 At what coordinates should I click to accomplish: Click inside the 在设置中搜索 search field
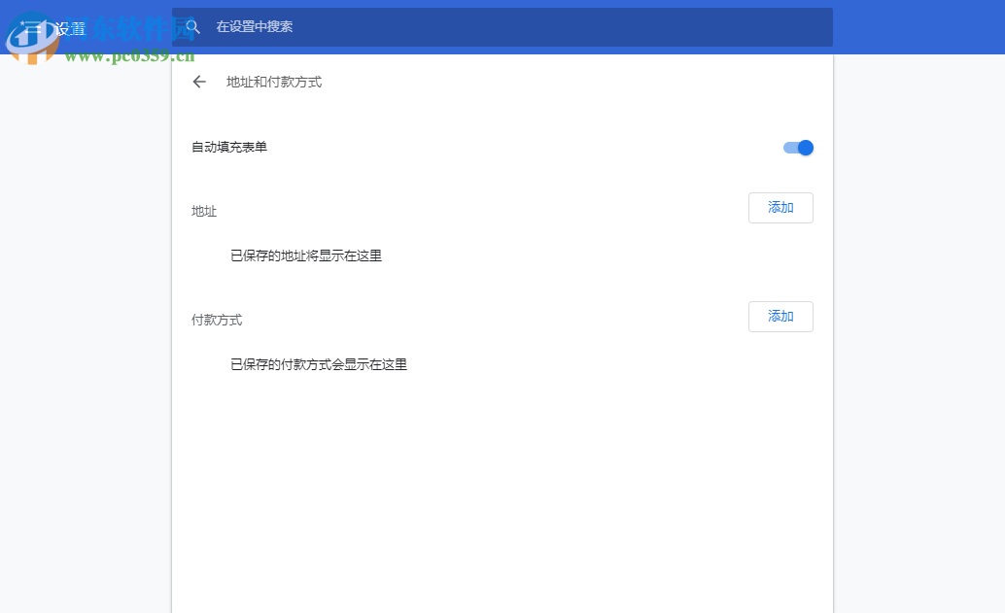coord(389,27)
